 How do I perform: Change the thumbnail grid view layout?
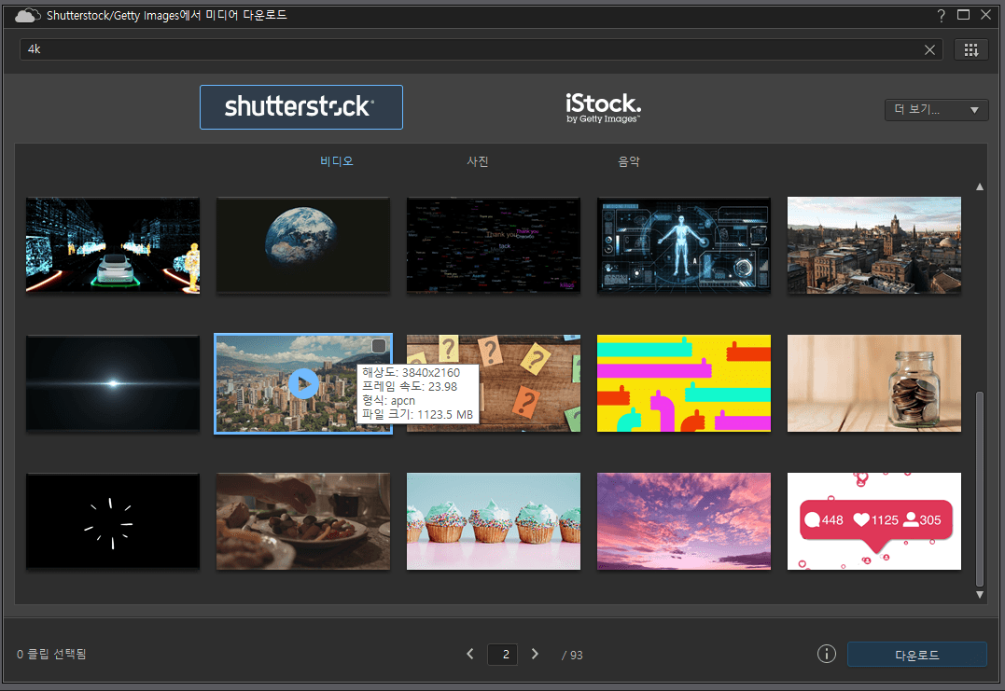[x=971, y=50]
